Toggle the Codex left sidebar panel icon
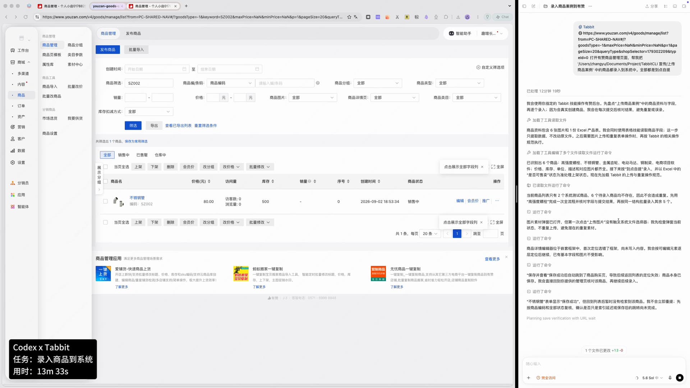 point(524,6)
